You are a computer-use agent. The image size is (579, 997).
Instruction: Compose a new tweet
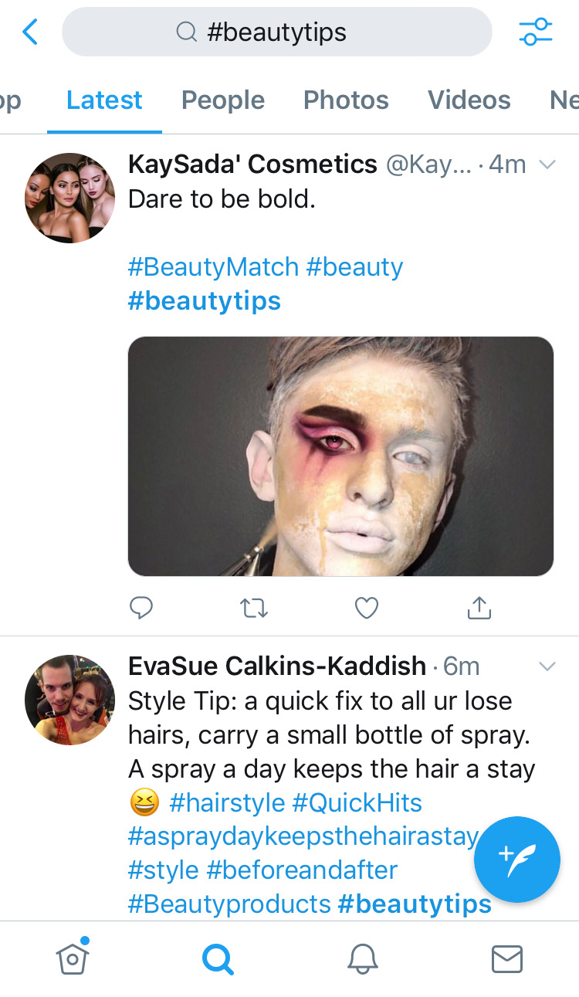click(x=516, y=860)
